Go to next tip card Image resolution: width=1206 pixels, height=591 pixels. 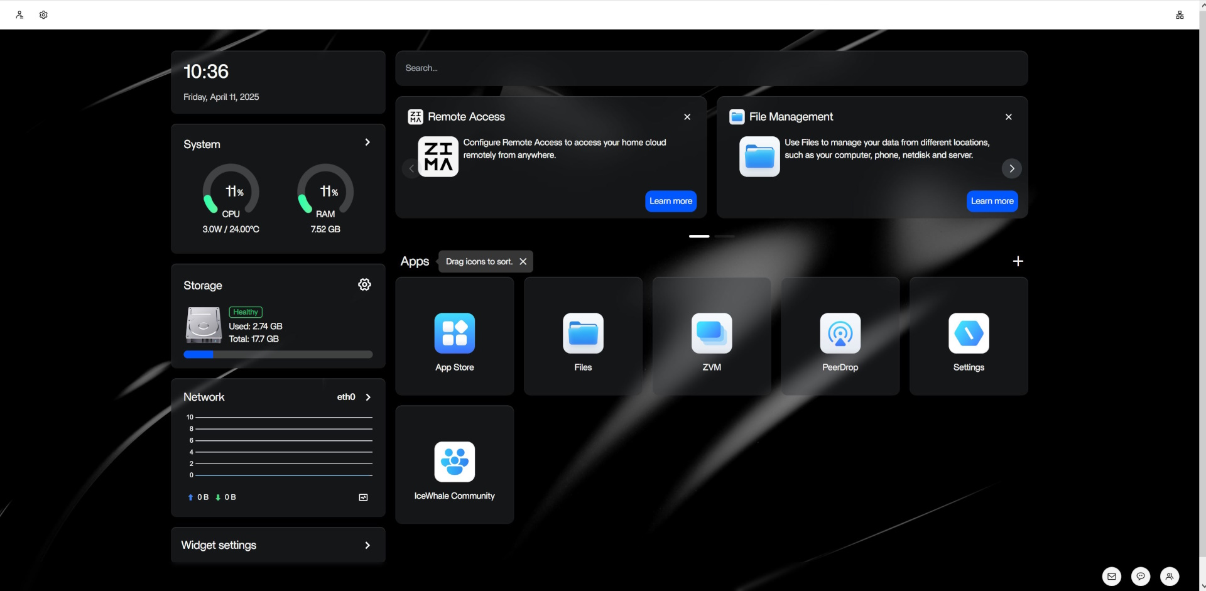click(x=1011, y=168)
